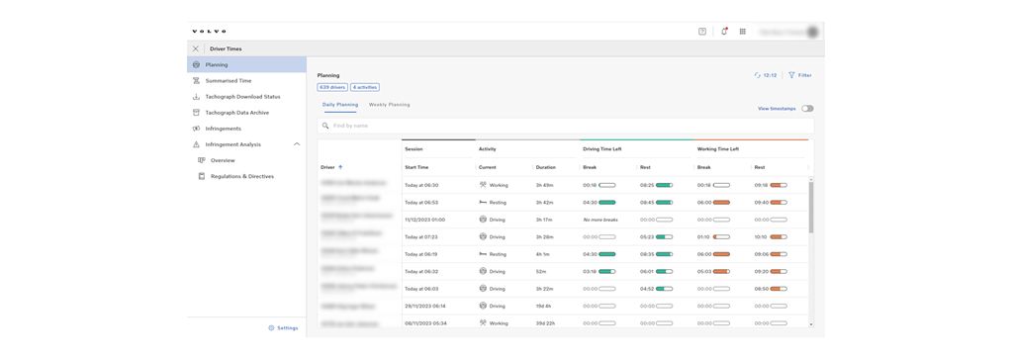Open Regulations & Directives
Screen dimensions: 1013x359
pos(241,176)
